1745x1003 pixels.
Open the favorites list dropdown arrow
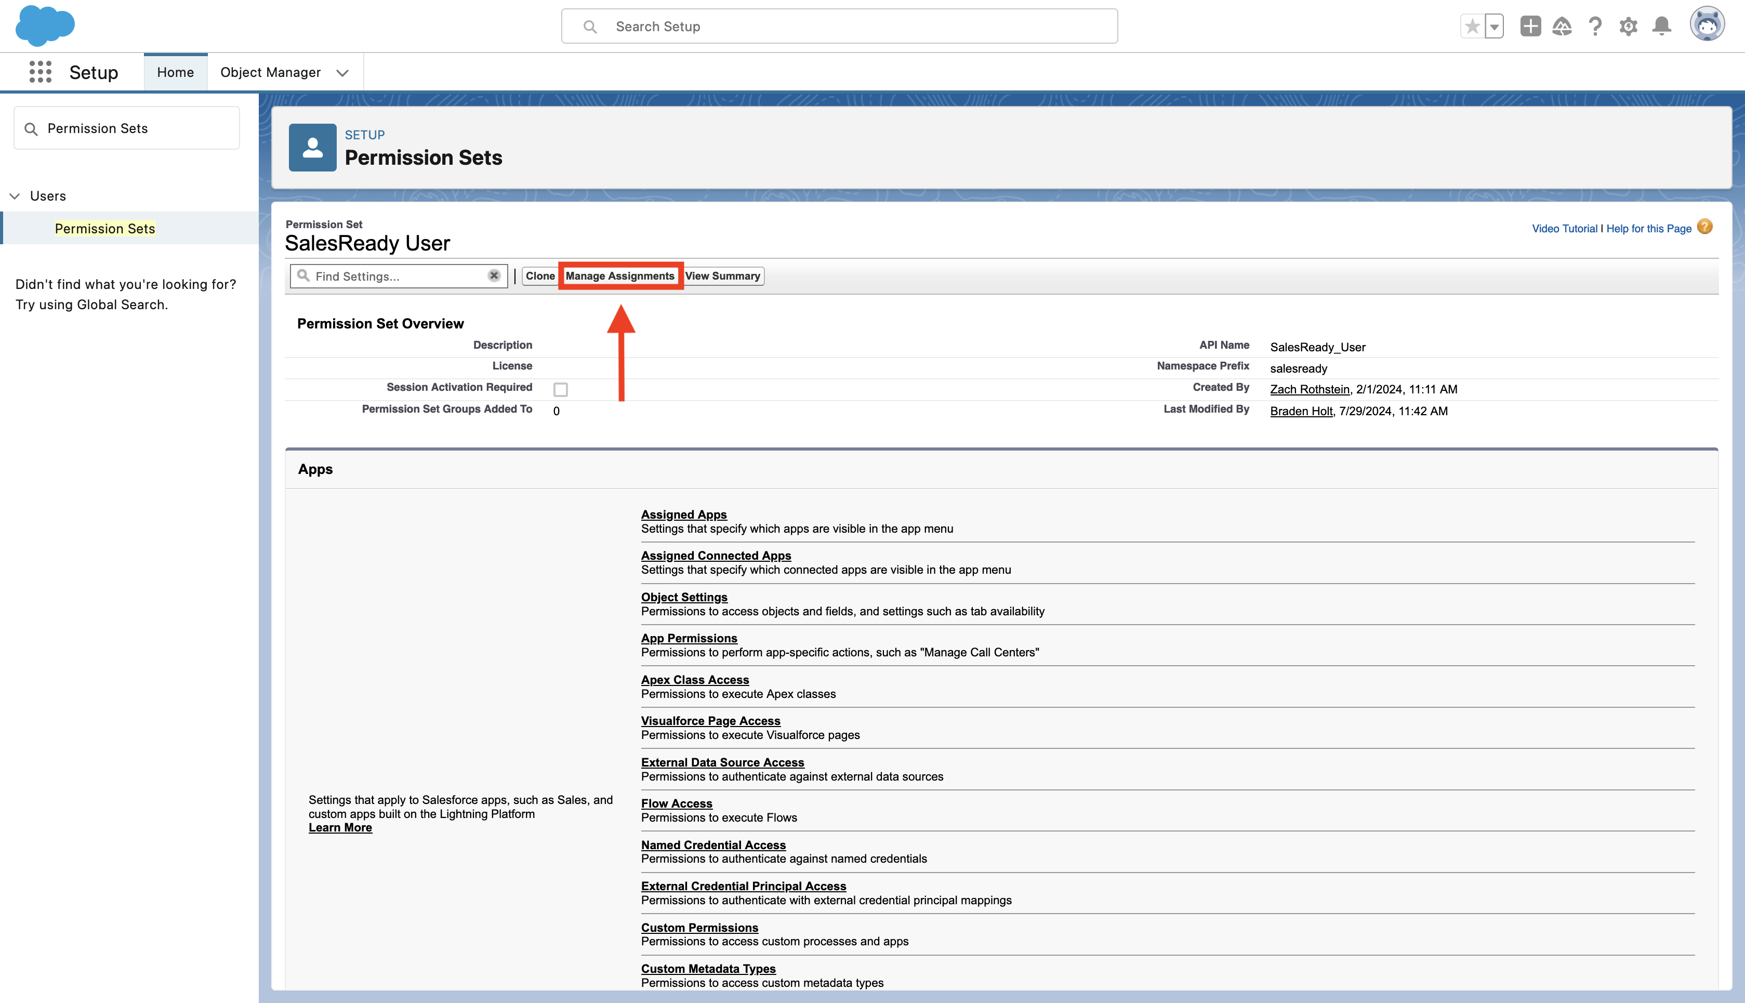(x=1495, y=26)
